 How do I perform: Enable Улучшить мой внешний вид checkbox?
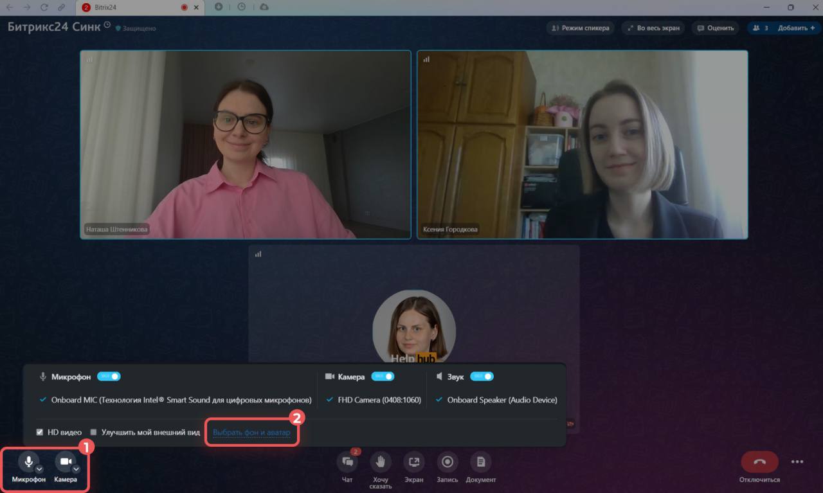click(94, 432)
